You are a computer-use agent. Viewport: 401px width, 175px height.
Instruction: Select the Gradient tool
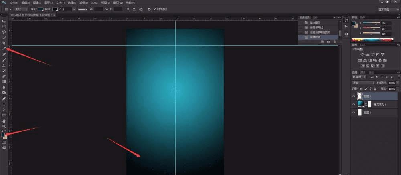(4, 82)
